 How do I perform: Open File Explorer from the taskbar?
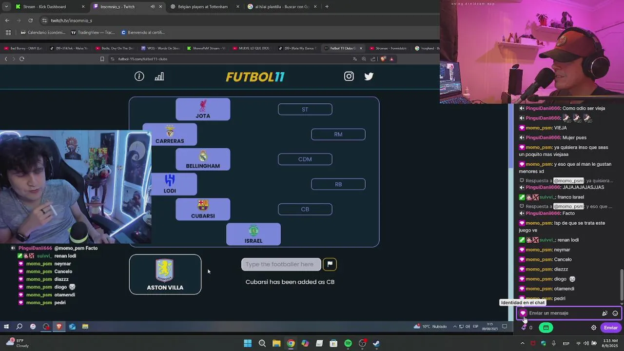point(276,343)
